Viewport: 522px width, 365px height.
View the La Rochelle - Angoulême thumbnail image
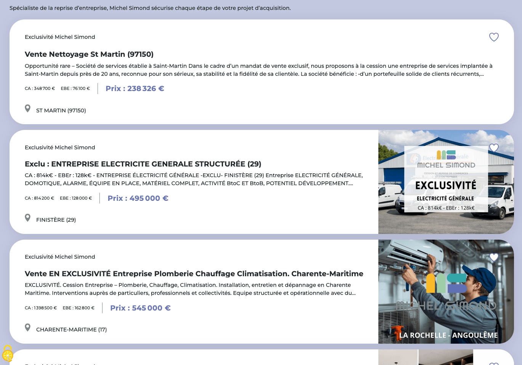[x=446, y=291]
